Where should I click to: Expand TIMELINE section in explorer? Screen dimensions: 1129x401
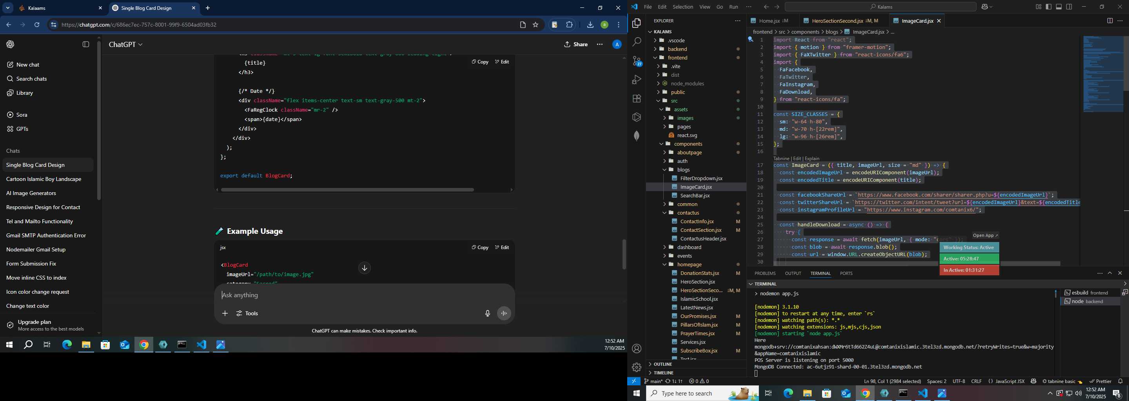[696, 373]
